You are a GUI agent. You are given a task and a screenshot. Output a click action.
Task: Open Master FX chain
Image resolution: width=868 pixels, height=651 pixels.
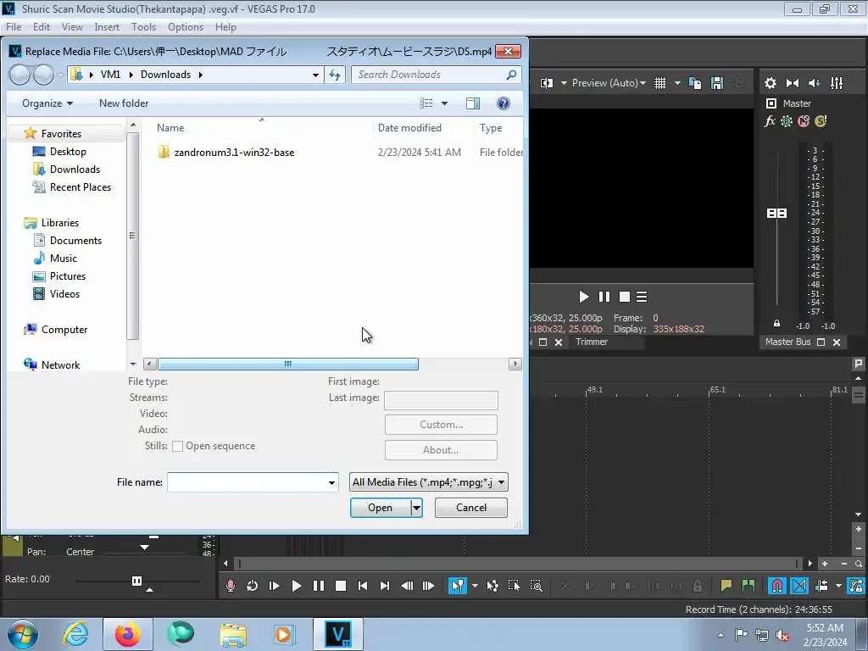pyautogui.click(x=770, y=120)
